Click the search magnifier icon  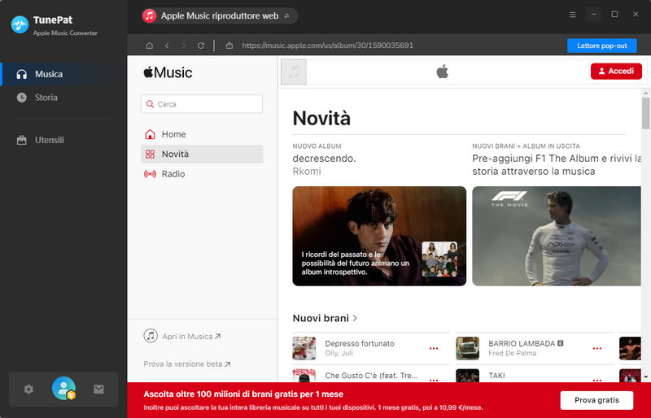[x=150, y=104]
